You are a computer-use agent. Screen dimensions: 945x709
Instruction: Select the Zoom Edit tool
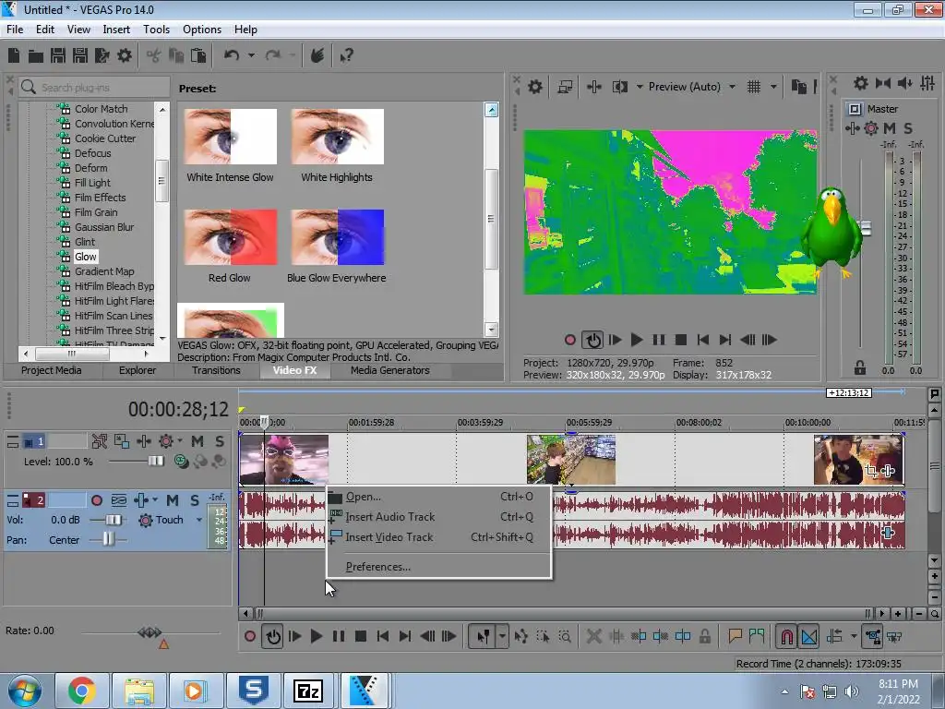tap(565, 637)
